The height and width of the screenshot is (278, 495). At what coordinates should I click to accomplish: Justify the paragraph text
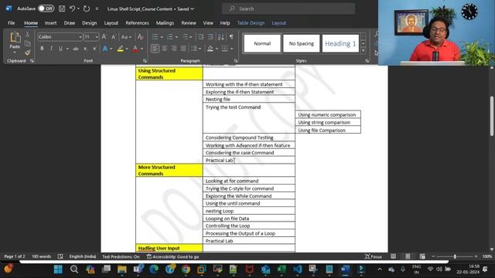coord(183,49)
